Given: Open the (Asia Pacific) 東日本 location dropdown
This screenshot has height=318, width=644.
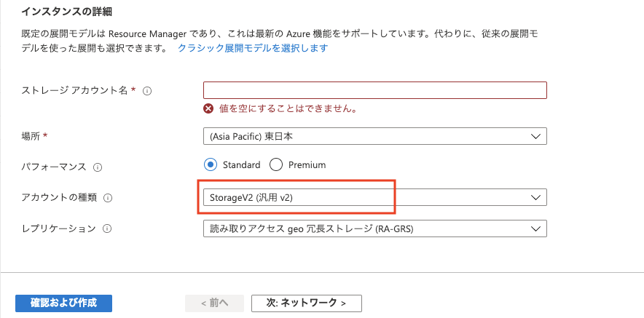Looking at the screenshot, I should click(375, 136).
